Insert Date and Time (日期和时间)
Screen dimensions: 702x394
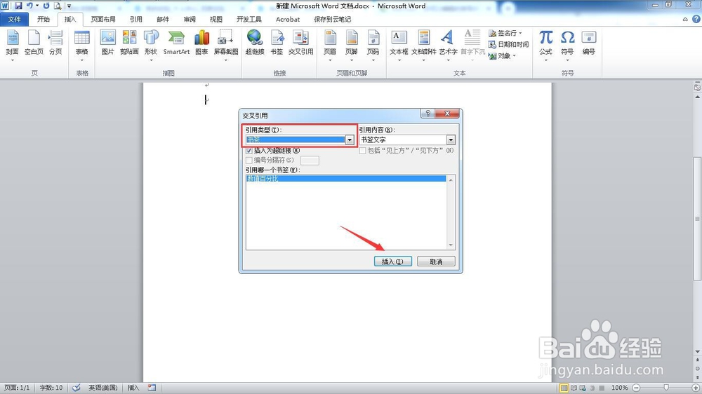point(508,44)
